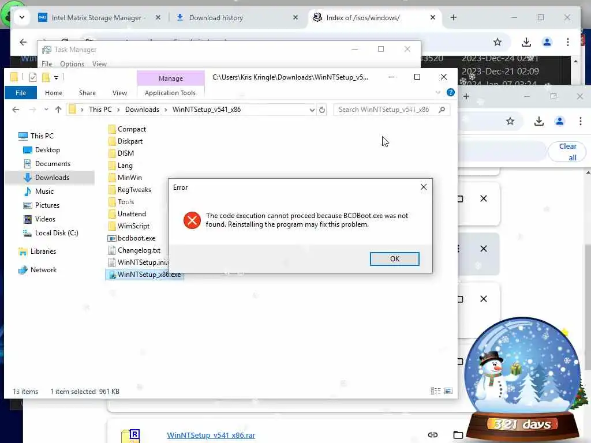Close the Error dialog with the X
The image size is (591, 443).
coord(423,187)
